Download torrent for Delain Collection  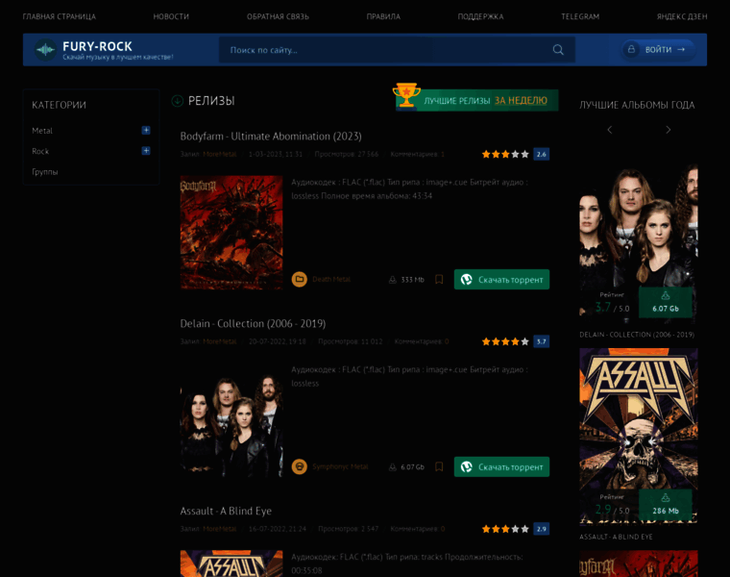(501, 466)
